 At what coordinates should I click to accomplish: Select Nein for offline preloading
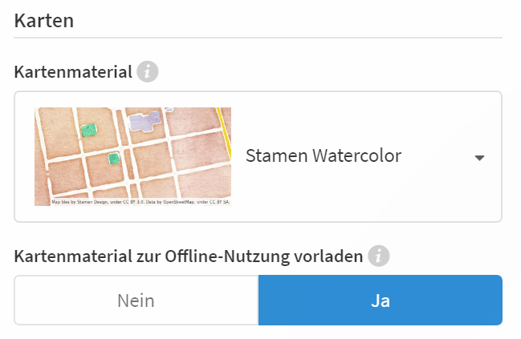tap(136, 301)
